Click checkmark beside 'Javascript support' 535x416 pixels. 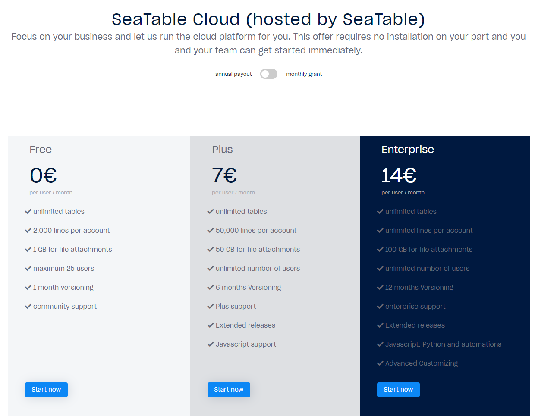[x=211, y=344]
